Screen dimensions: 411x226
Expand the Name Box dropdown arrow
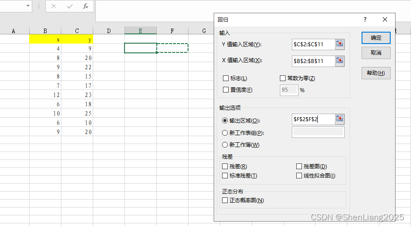[28, 6]
